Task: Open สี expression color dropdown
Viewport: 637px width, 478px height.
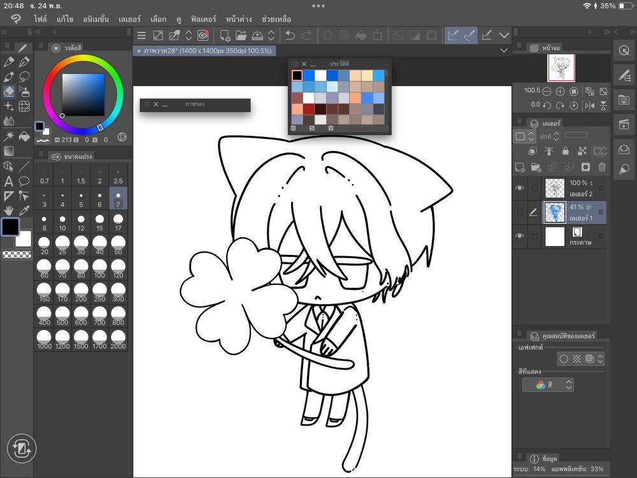Action: (x=548, y=384)
